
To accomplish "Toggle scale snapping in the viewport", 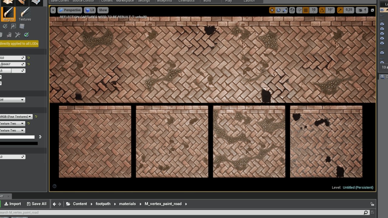I will point(340,10).
